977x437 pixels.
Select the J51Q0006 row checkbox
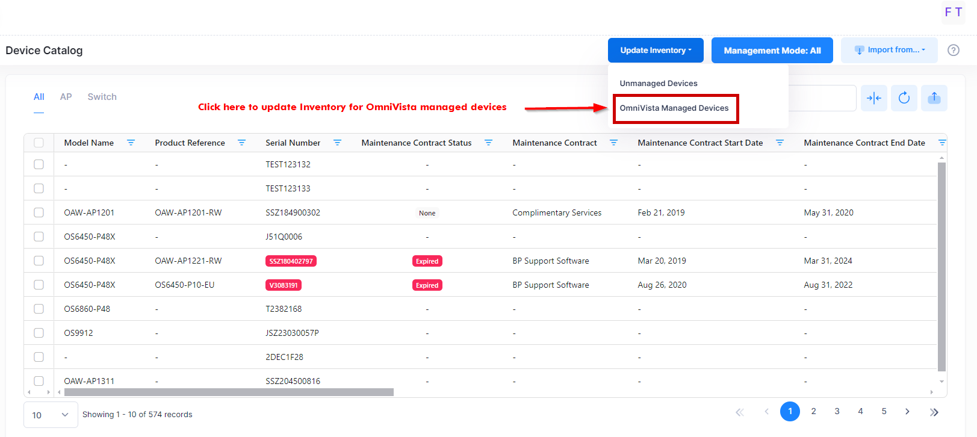(x=39, y=237)
